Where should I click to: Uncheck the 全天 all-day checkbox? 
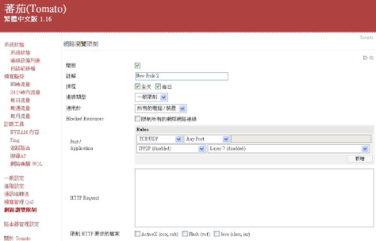[137, 86]
